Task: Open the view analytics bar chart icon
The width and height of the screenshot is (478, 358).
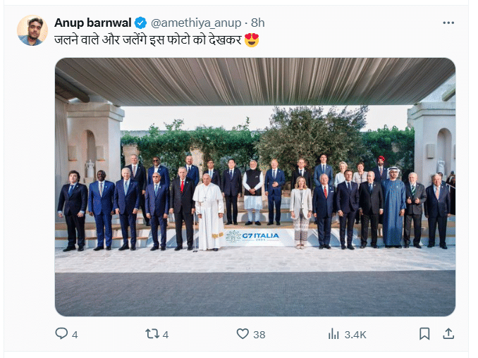Action: coord(333,334)
